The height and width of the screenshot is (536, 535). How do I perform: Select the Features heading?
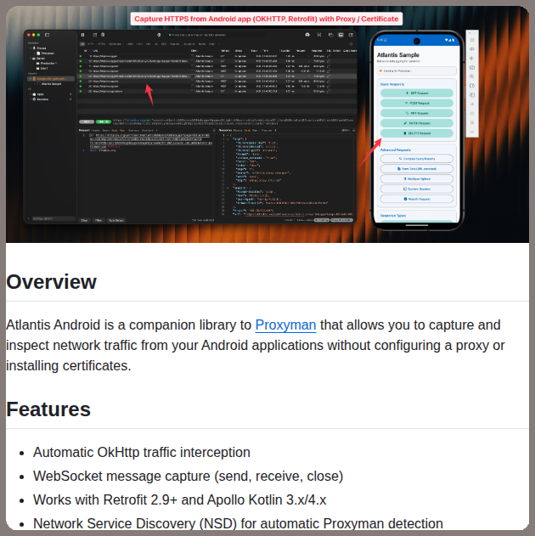click(x=48, y=409)
